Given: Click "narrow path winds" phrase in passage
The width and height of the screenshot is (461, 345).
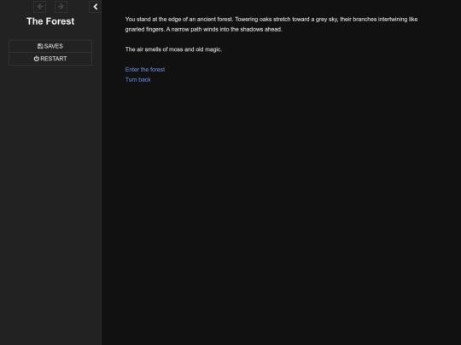Looking at the screenshot, I should [x=195, y=29].
